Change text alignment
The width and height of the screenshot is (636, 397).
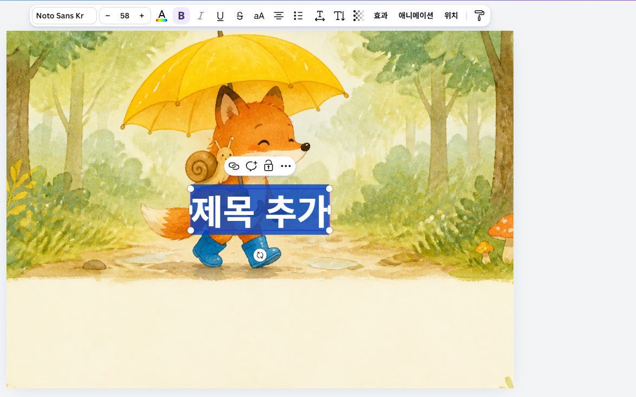pyautogui.click(x=278, y=16)
